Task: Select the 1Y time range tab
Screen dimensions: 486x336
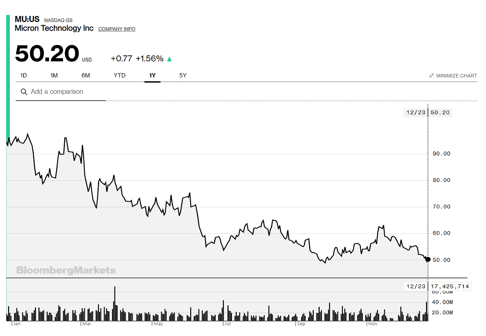Action: [152, 75]
